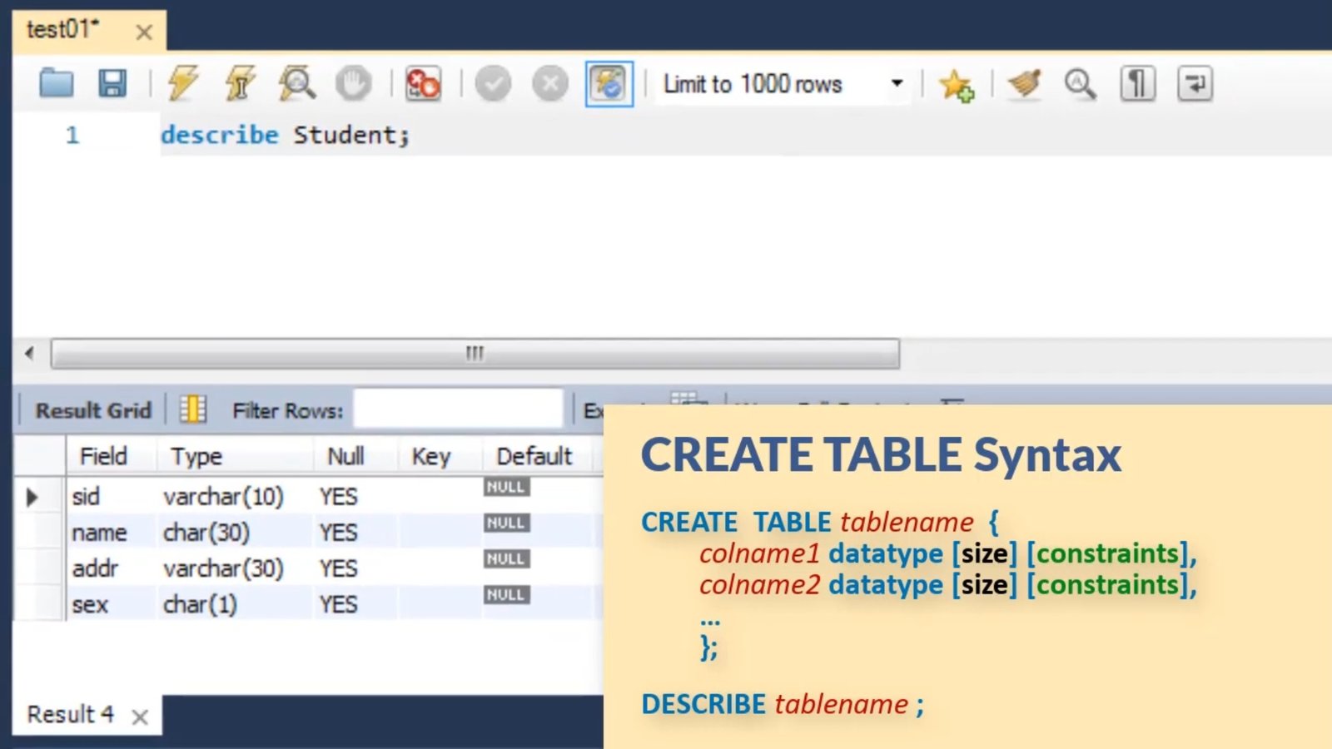The width and height of the screenshot is (1332, 749).
Task: Close the test01 tab
Action: point(144,32)
